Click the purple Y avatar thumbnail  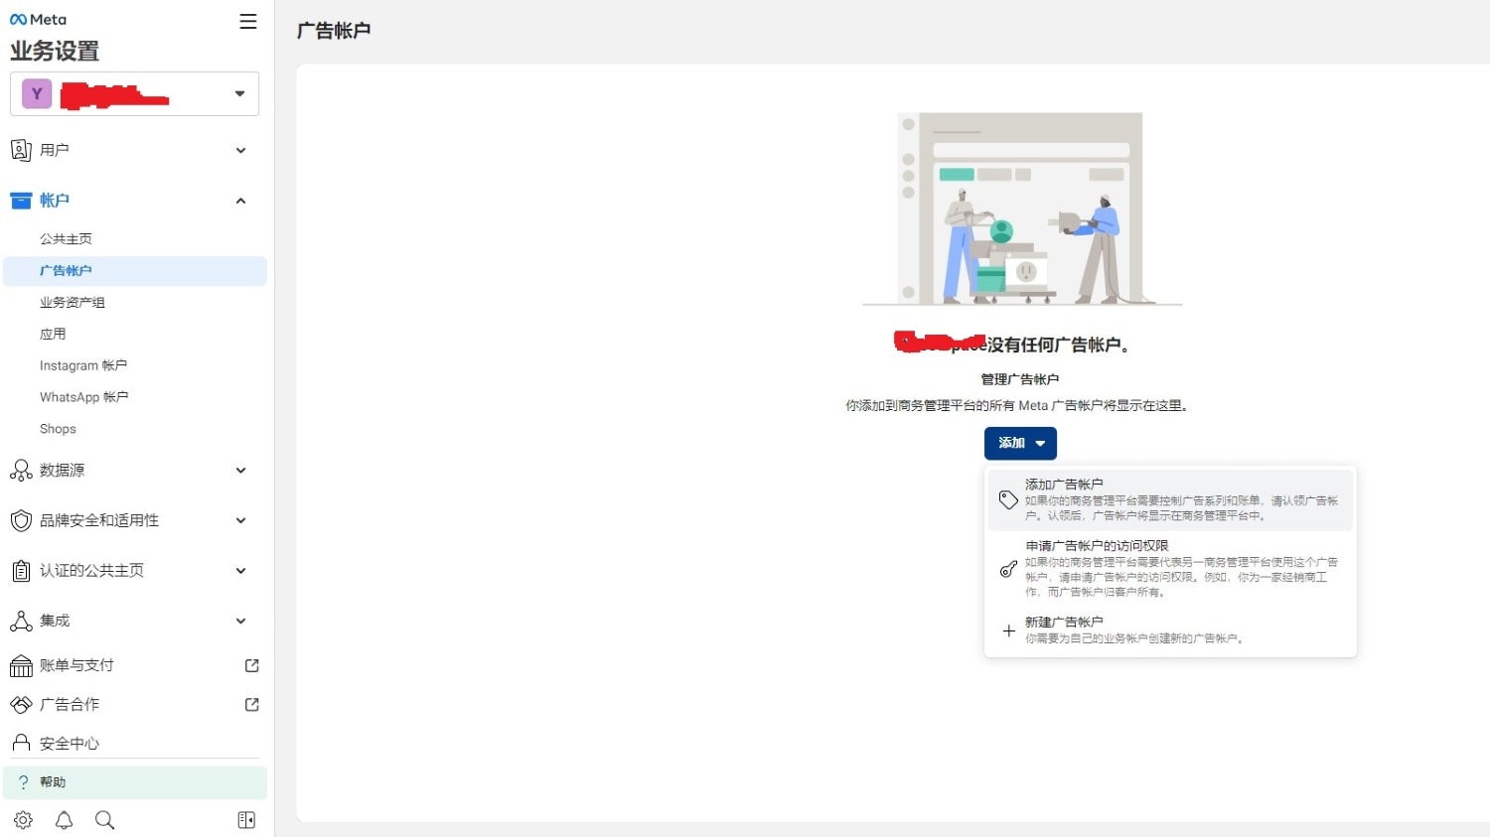36,93
